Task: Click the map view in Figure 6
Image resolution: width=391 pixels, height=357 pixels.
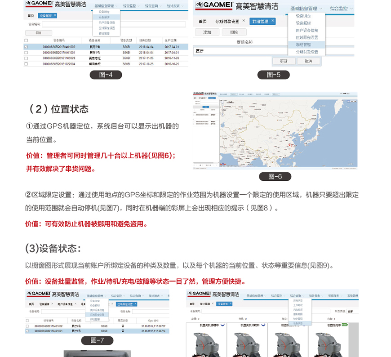Action: click(288, 133)
